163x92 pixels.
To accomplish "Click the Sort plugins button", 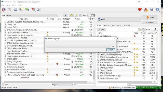I will pyautogui.click(x=102, y=29).
